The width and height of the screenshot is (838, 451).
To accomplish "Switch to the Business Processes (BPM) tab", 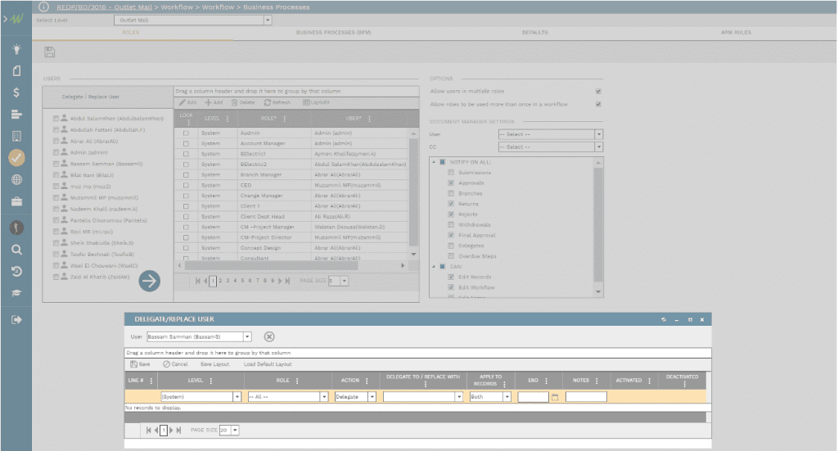I will (x=334, y=33).
